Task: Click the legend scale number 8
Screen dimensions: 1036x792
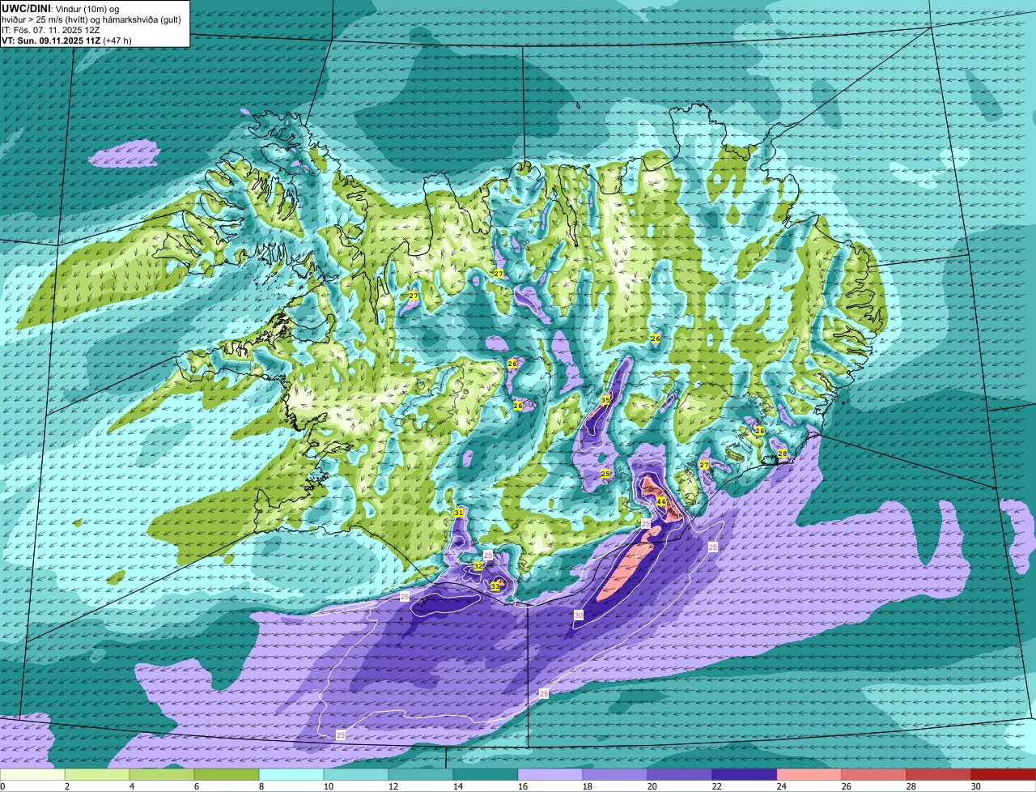Action: (262, 786)
